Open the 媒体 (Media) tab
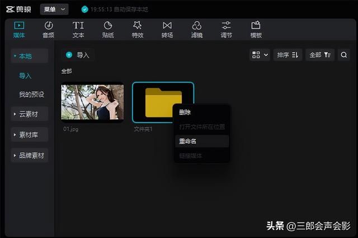The height and width of the screenshot is (238, 358). (19, 30)
